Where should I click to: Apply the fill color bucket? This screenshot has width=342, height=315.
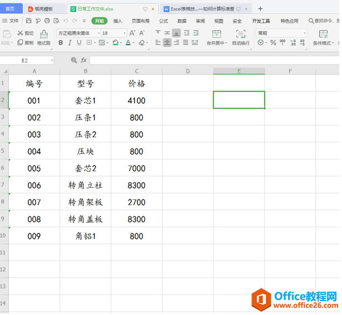(x=115, y=42)
